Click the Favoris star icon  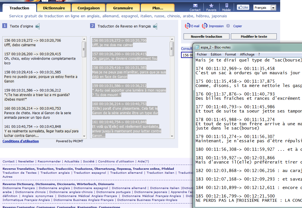[x=211, y=5]
